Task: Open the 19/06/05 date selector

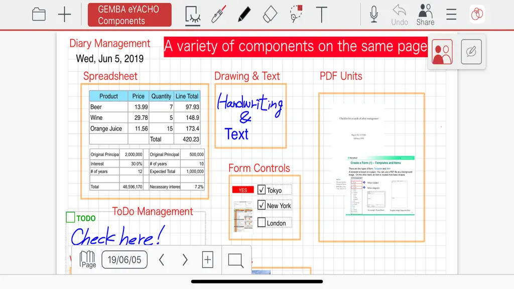Action: click(x=124, y=260)
